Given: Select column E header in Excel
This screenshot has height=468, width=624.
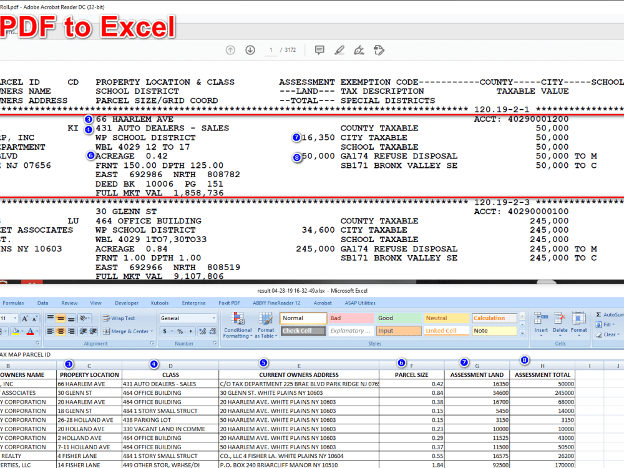Looking at the screenshot, I should tap(299, 366).
